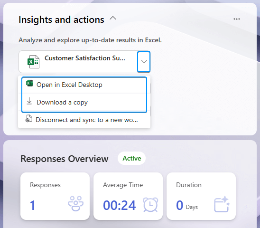
Task: Choose Open in Excel Desktop
Action: click(84, 85)
